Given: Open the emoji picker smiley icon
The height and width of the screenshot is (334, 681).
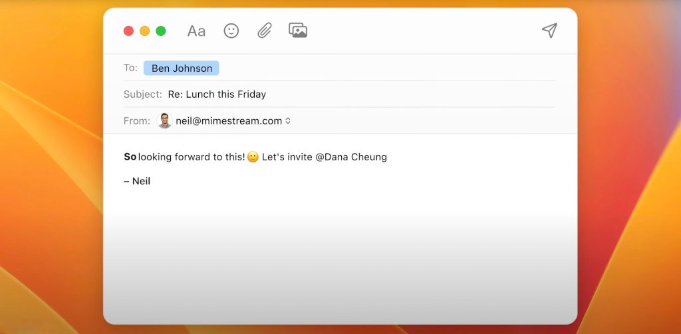Looking at the screenshot, I should tap(231, 31).
